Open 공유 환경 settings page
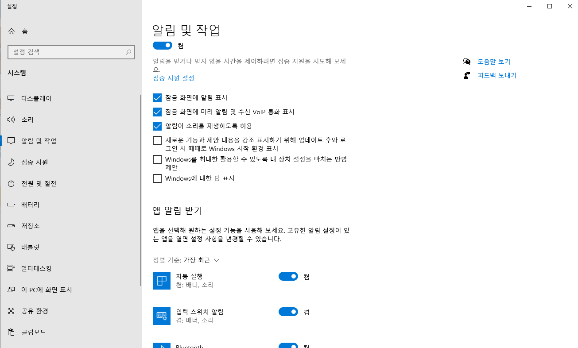The height and width of the screenshot is (348, 578). [71, 311]
